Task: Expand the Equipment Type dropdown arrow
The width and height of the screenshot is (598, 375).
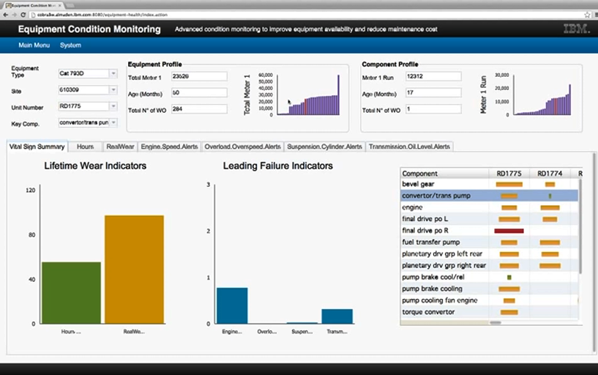Action: tap(113, 73)
